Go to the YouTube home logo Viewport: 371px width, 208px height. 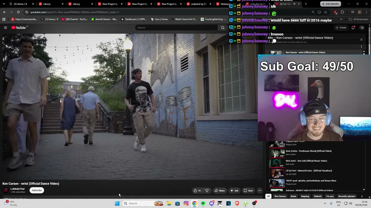19,28
